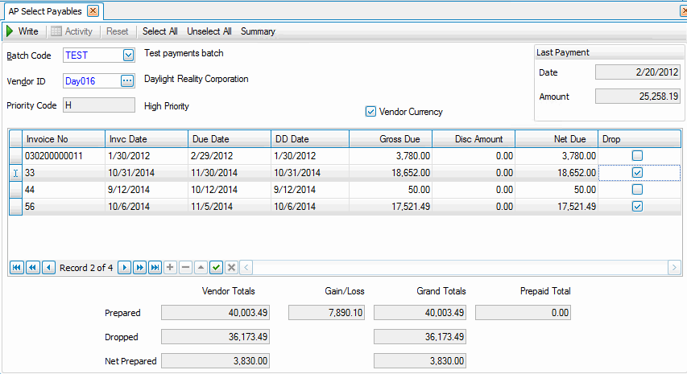Click Gain/Loss field 7,890.10
Screen dimensions: 687x374
(x=326, y=313)
